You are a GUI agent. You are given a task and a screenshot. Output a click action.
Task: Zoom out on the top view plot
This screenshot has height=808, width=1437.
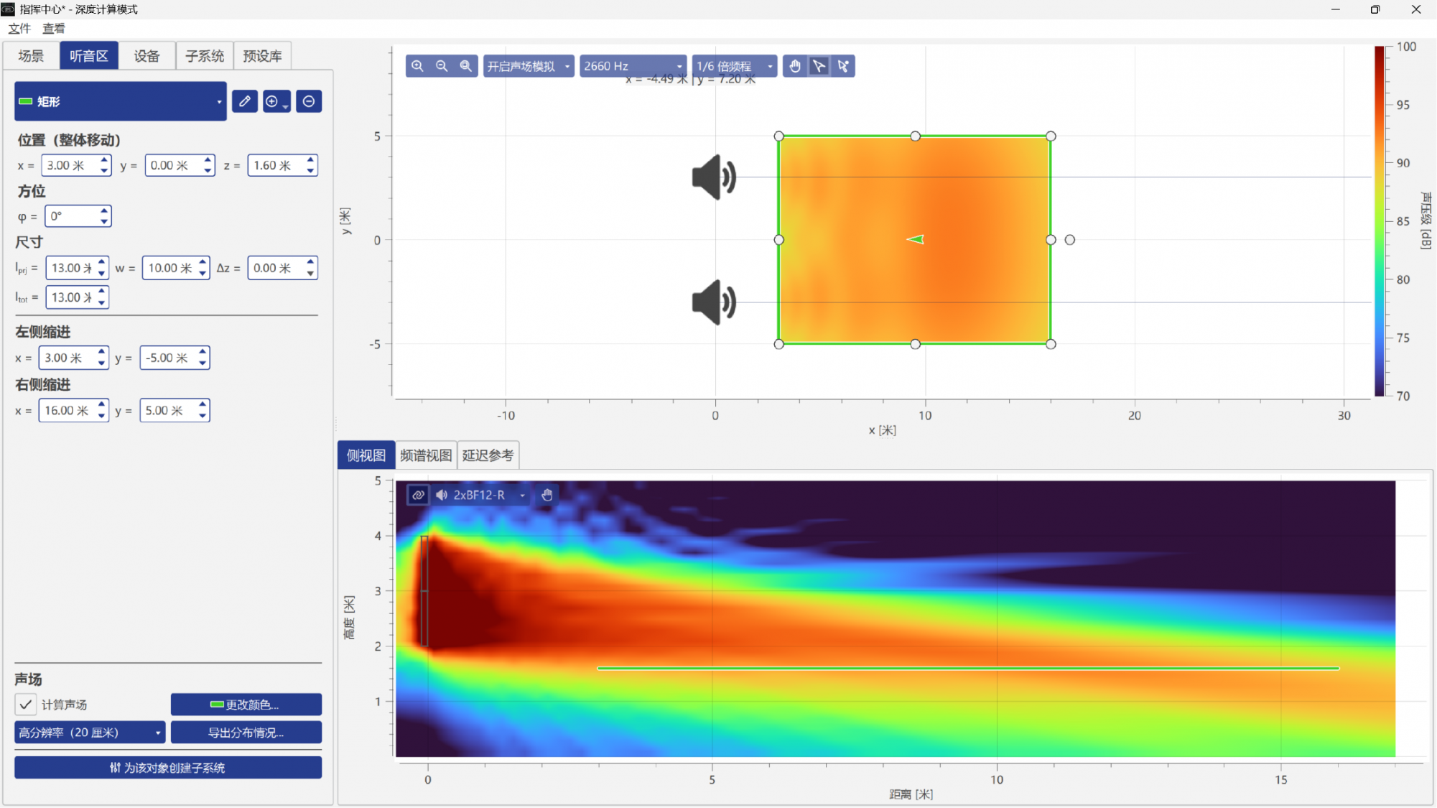pyautogui.click(x=442, y=66)
